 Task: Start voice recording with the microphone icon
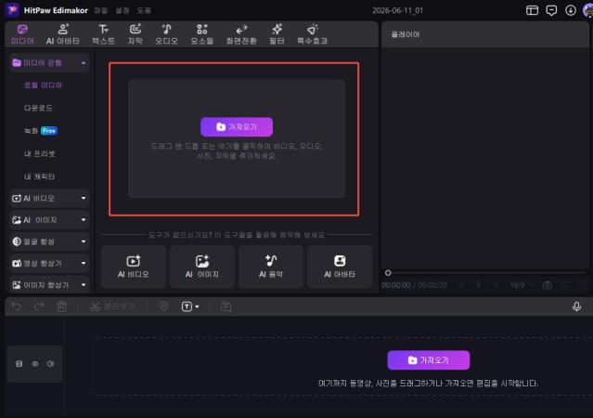(x=576, y=307)
